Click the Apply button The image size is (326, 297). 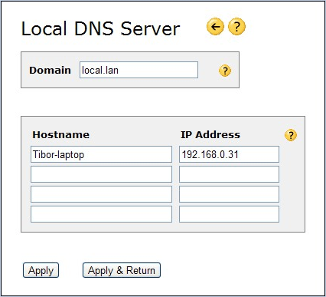41,270
